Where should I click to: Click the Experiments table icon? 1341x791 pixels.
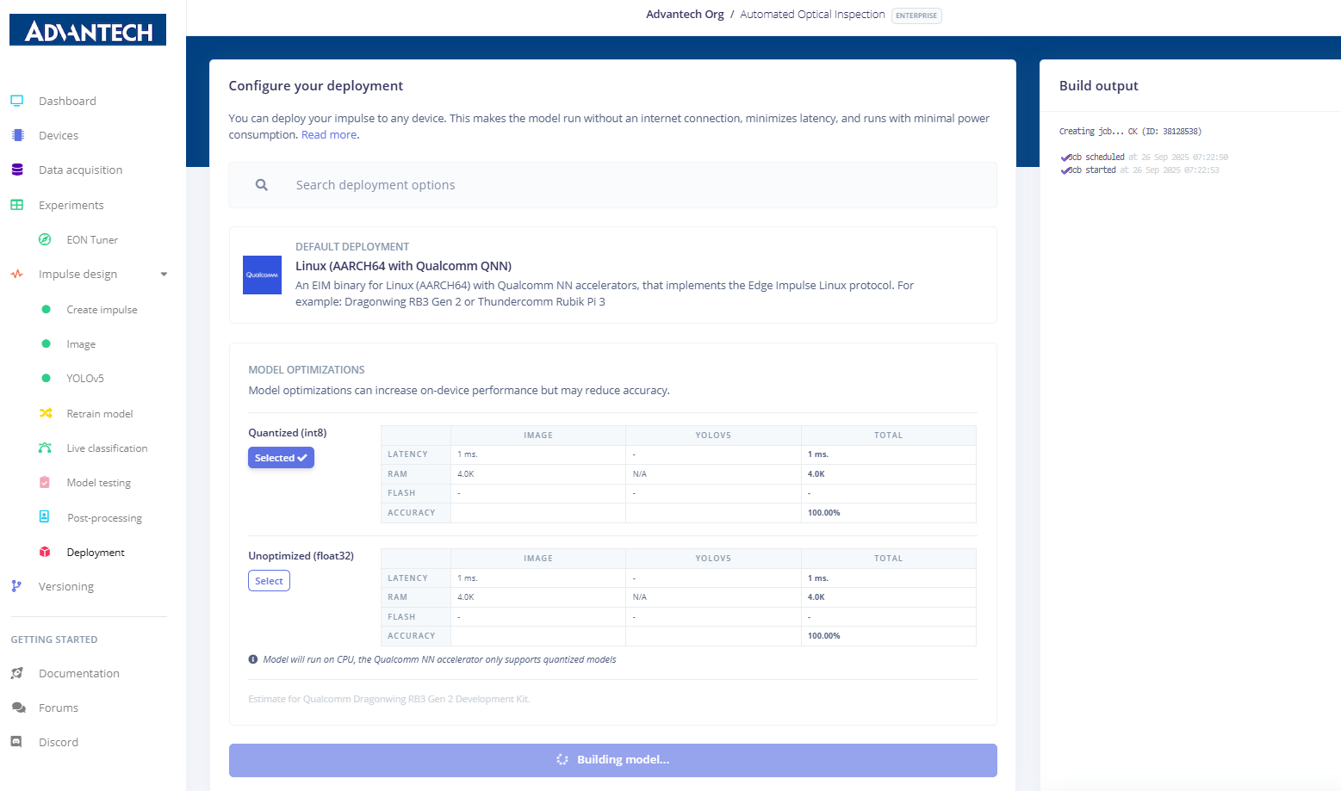pos(17,205)
